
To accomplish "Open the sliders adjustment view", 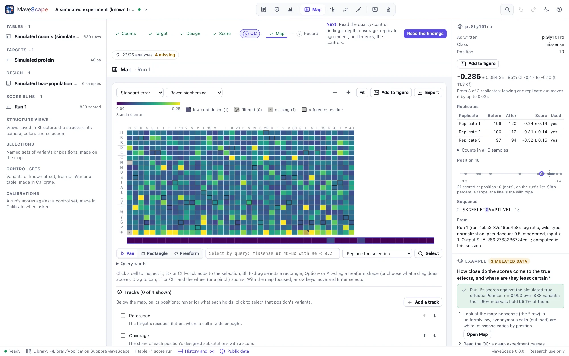I will click(x=332, y=9).
